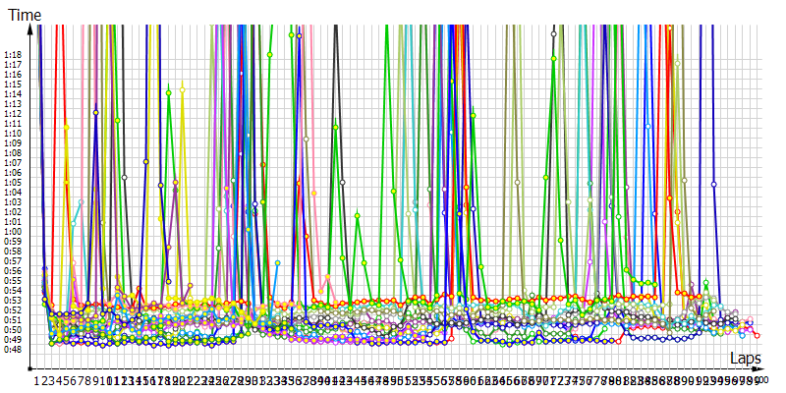The width and height of the screenshot is (786, 393).
Task: Click the 1:05 time axis label
Action: [x=13, y=183]
